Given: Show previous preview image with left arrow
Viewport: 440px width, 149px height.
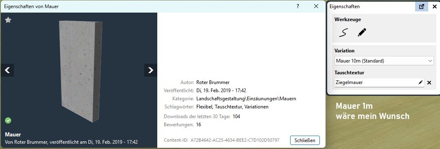Looking at the screenshot, I should coord(7,70).
